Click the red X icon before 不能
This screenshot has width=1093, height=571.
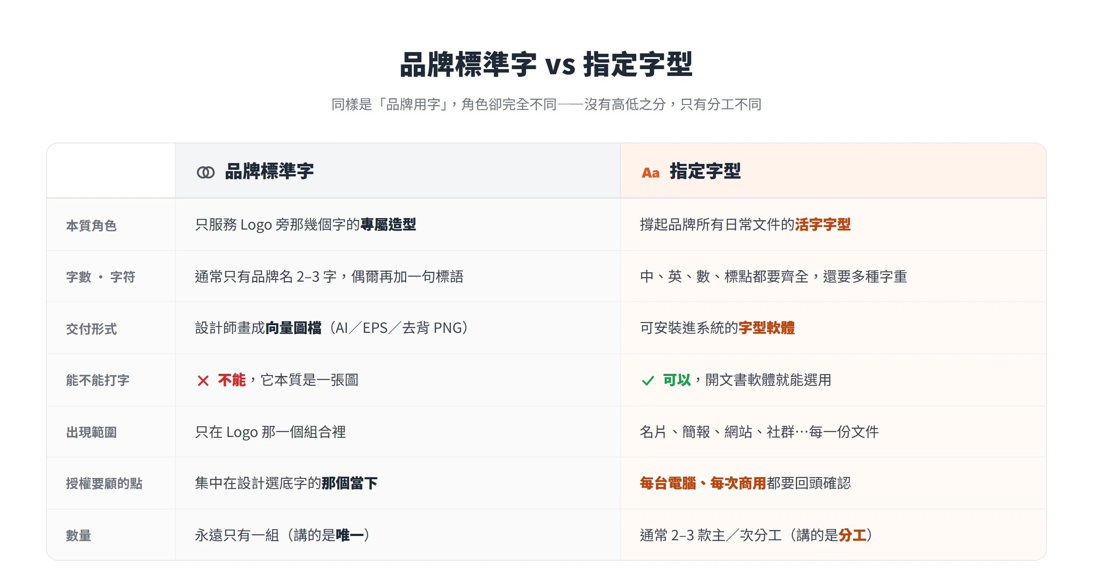pyautogui.click(x=203, y=380)
